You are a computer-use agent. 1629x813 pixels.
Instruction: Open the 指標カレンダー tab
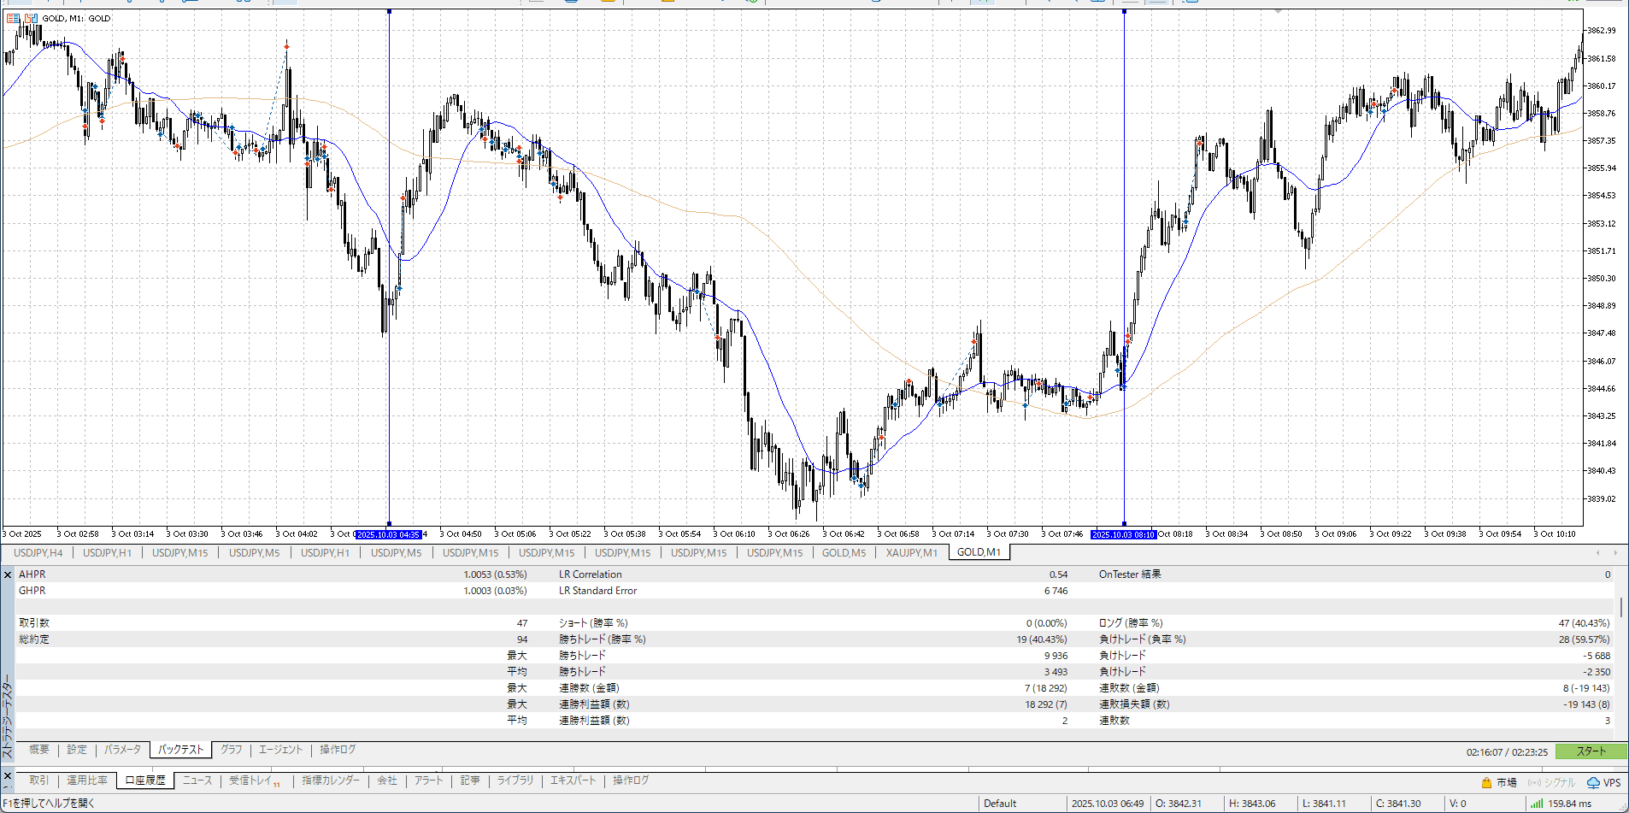pos(331,781)
